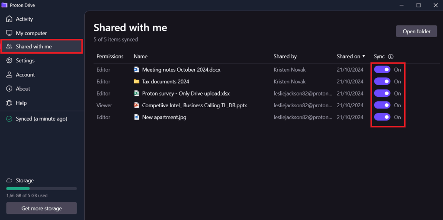
Task: Maximize the Proton Drive window
Action: click(418, 5)
